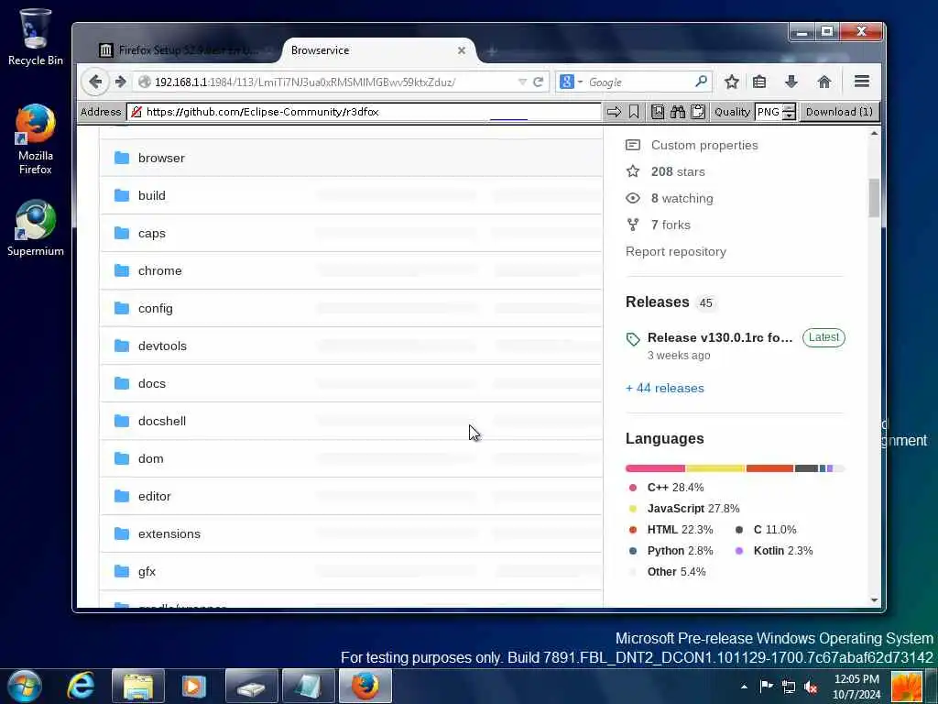The width and height of the screenshot is (938, 704).
Task: Click the HTML 22.3% language entry
Action: [x=680, y=530]
